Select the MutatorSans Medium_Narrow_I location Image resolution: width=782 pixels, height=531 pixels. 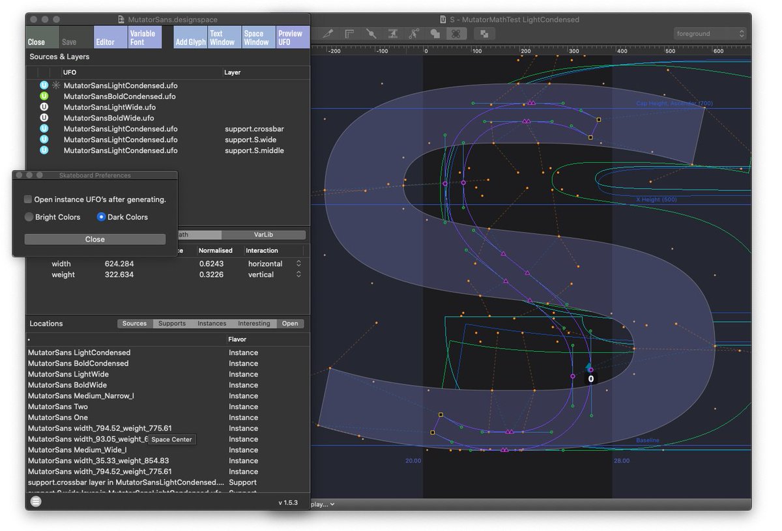(x=167, y=396)
